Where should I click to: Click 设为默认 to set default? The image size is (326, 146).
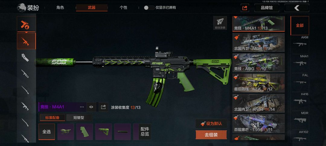click(x=211, y=124)
